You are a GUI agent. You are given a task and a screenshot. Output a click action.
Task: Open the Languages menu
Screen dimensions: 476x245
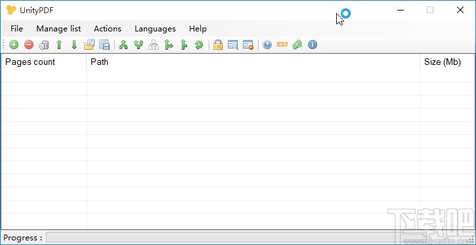155,29
